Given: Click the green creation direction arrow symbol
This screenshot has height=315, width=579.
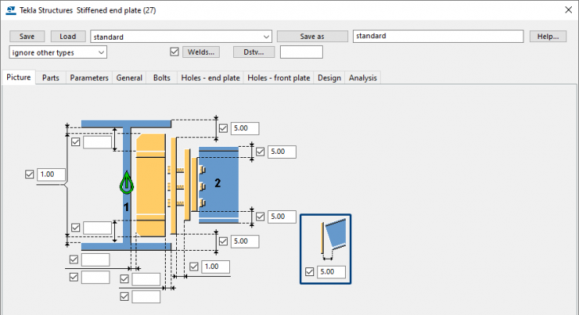Looking at the screenshot, I should [x=127, y=182].
